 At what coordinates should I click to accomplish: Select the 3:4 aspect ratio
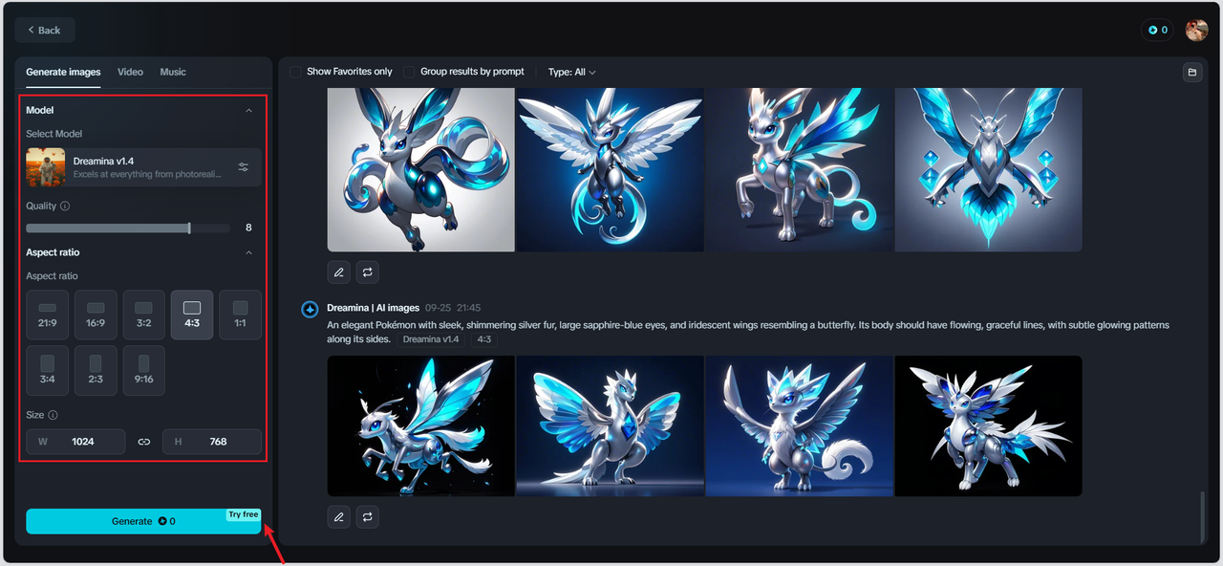tap(47, 370)
